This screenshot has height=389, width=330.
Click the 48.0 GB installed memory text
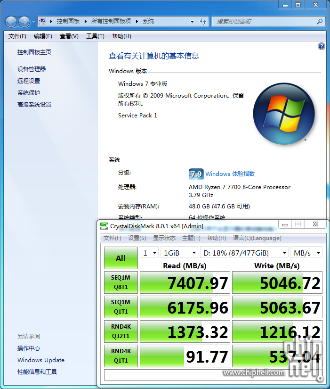pos(219,207)
